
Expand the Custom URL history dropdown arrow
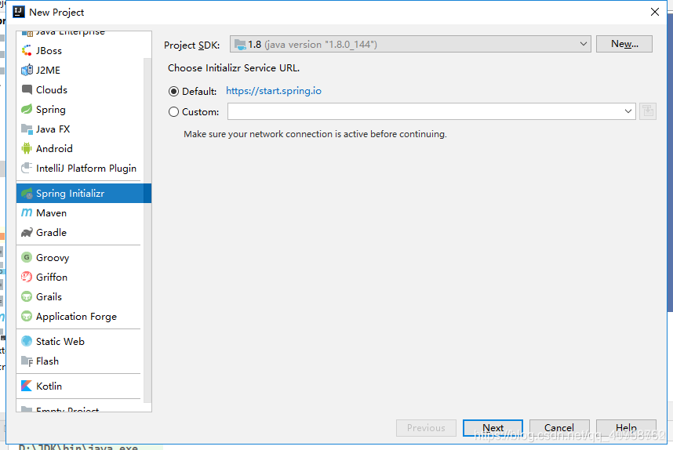coord(628,111)
